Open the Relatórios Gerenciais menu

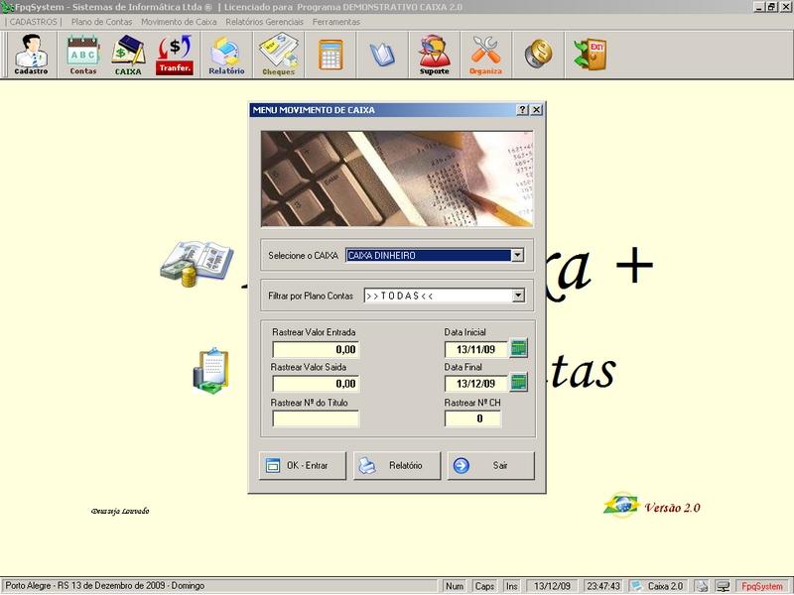264,22
